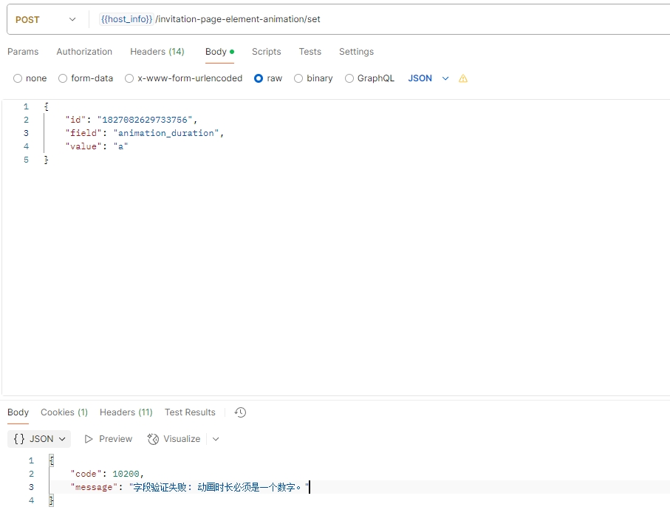Image resolution: width=670 pixels, height=524 pixels.
Task: Open the POST method dropdown
Action: click(x=46, y=19)
